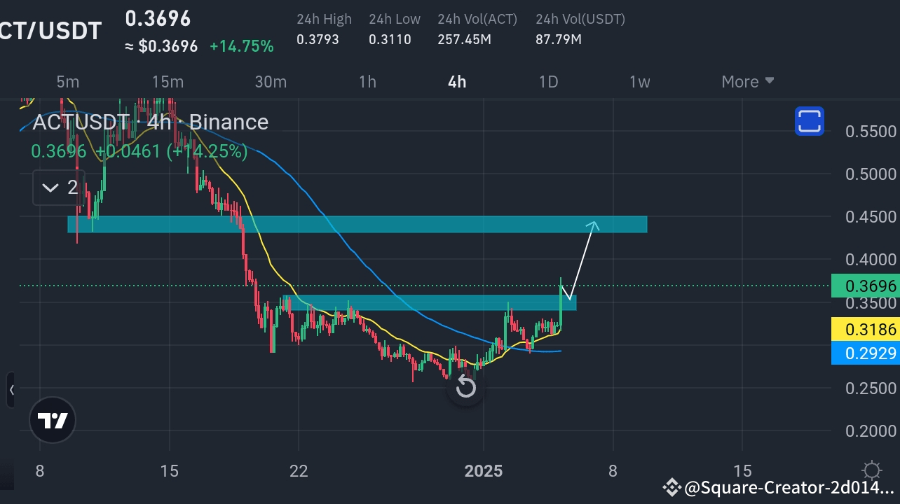Expand the hidden left sidebar arrow

point(11,390)
